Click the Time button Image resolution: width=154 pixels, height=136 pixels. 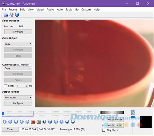[x=10, y=129]
